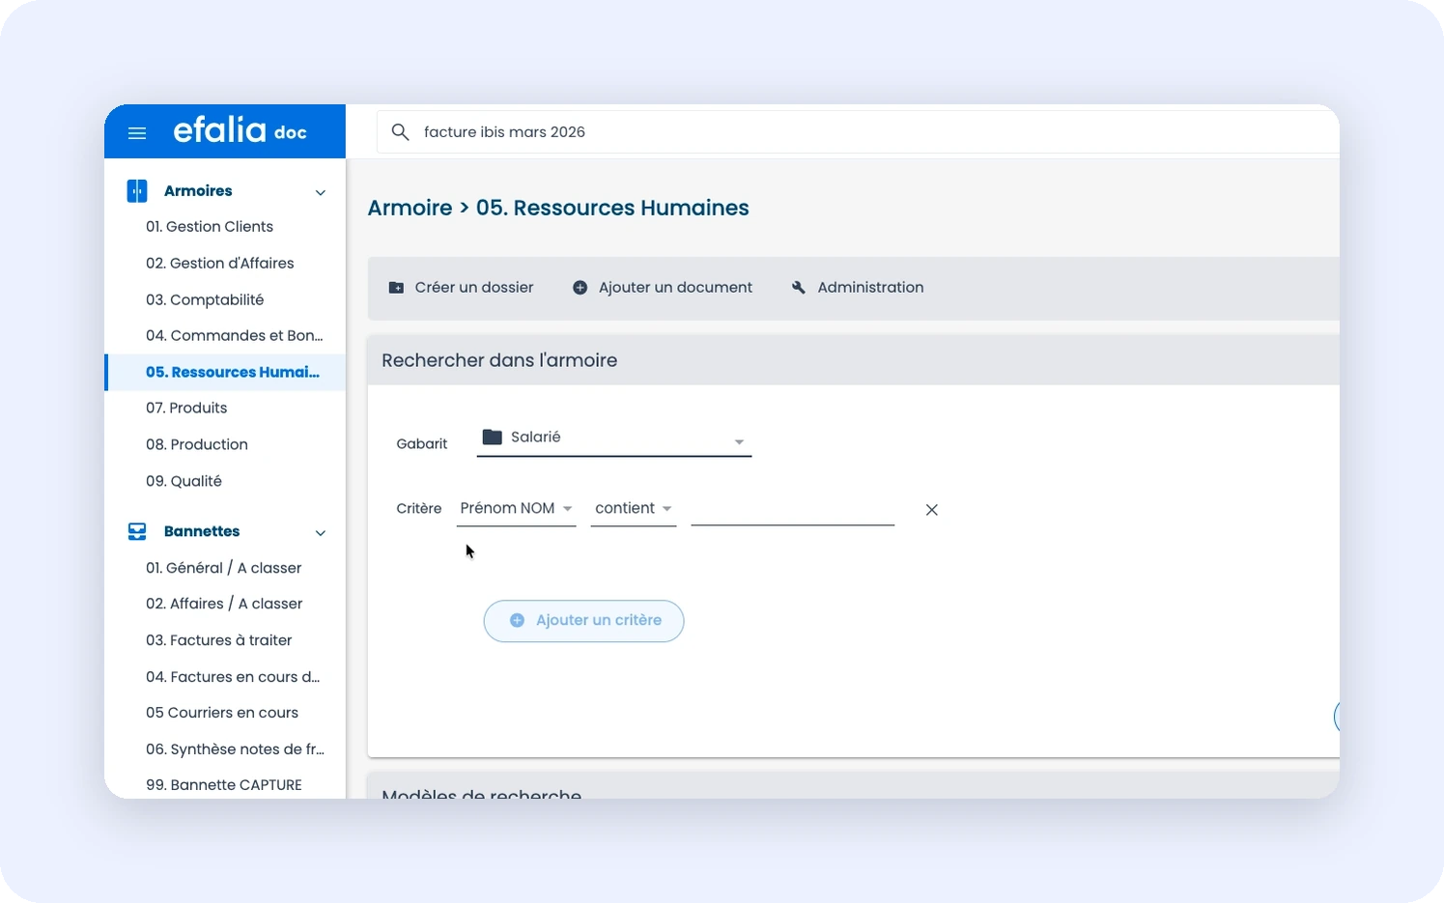Click the Ajouter un document plus icon
Screen dimensions: 1444x903
(580, 288)
